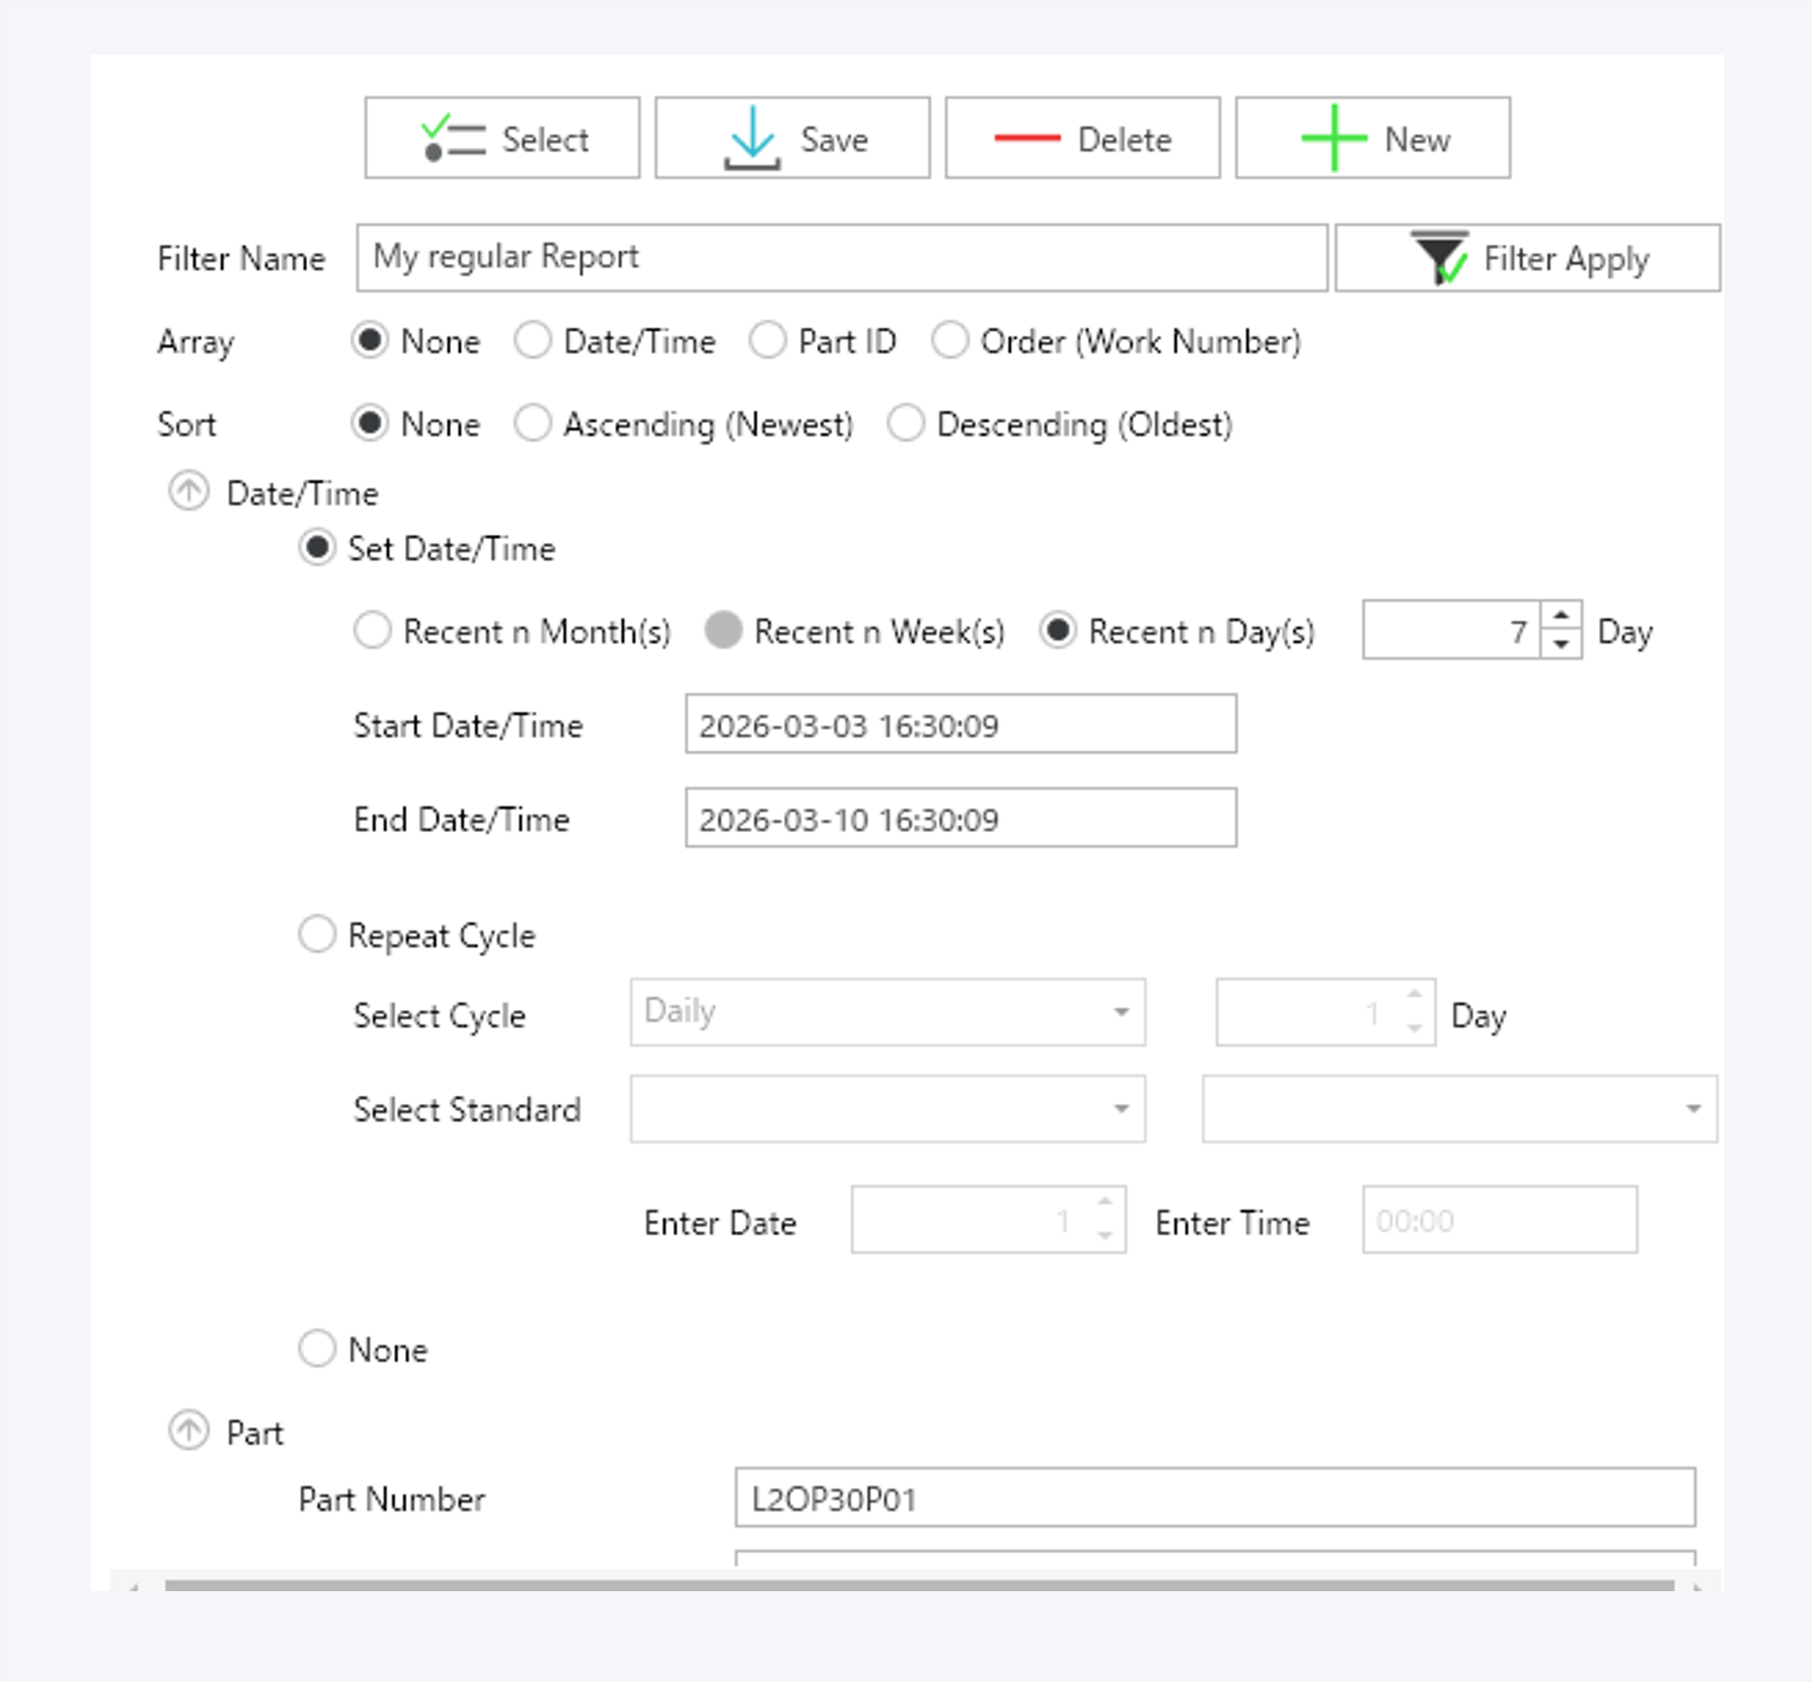Collapse the Date/Time section arrow icon
The width and height of the screenshot is (1812, 1682).
pos(189,492)
